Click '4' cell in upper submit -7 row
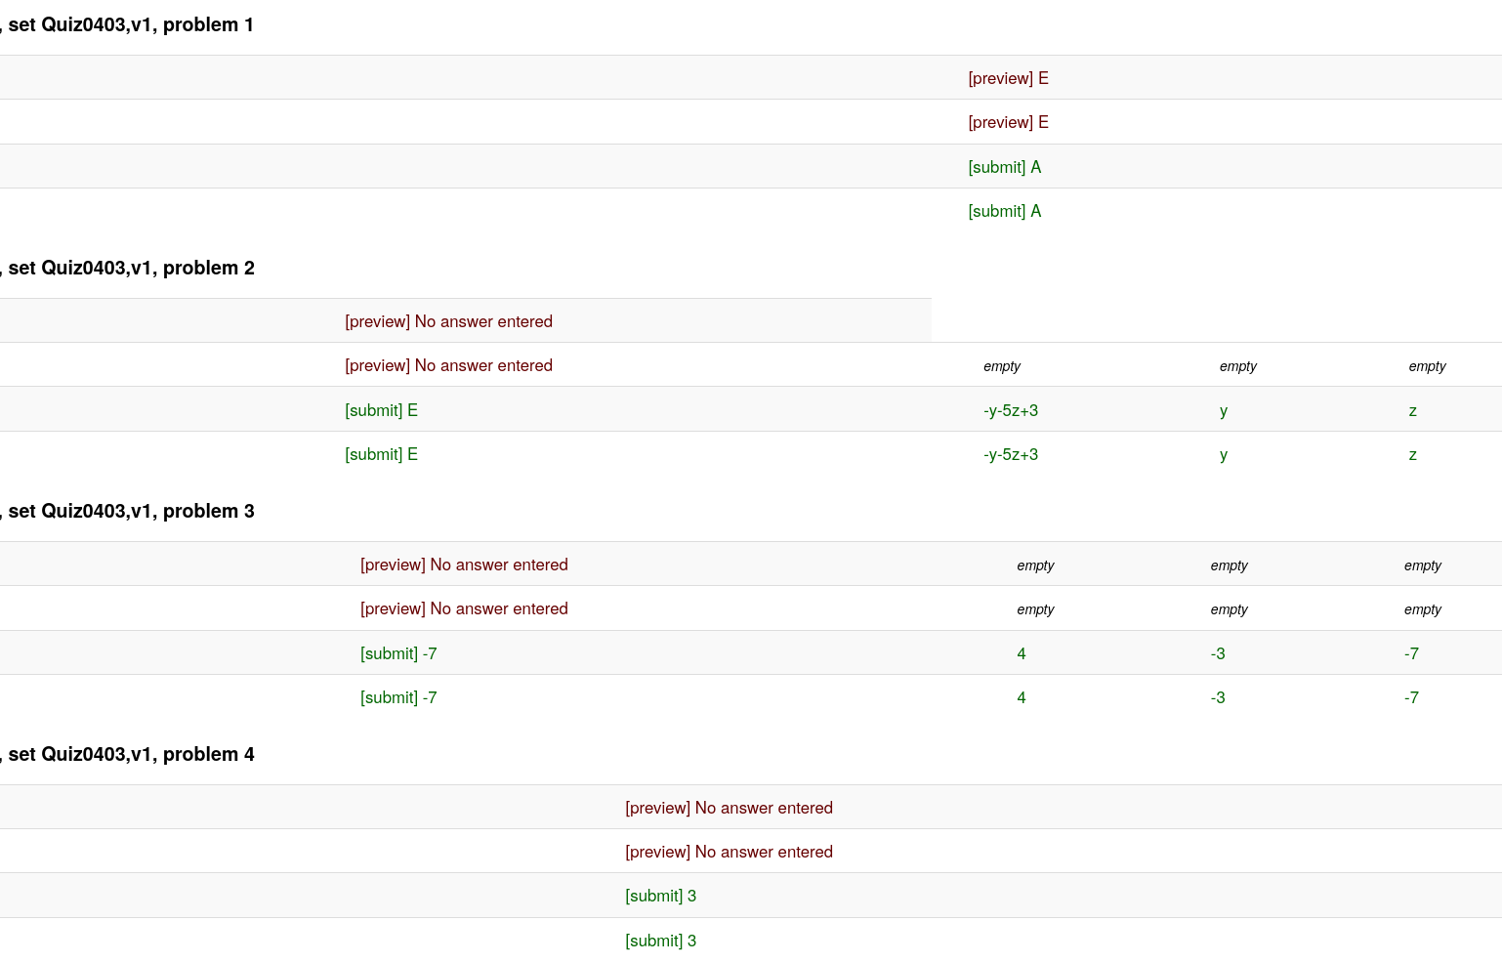This screenshot has width=1502, height=963. pyautogui.click(x=1022, y=653)
